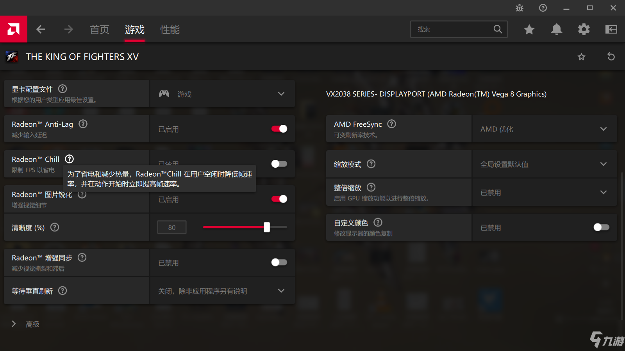Viewport: 625px width, 351px height.
Task: Show help for AMD FreeSync
Action: (391, 124)
